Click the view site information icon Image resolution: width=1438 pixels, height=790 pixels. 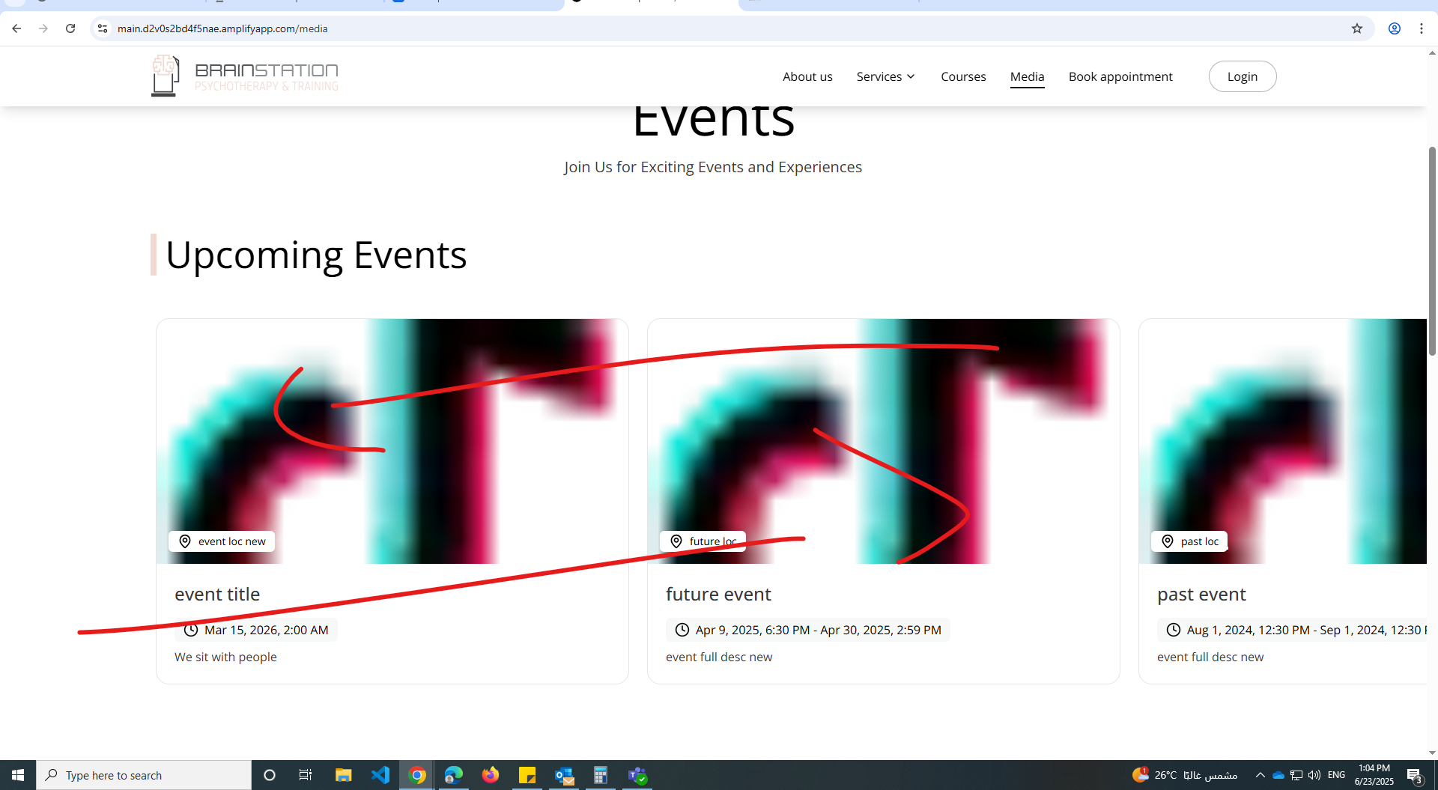tap(103, 28)
